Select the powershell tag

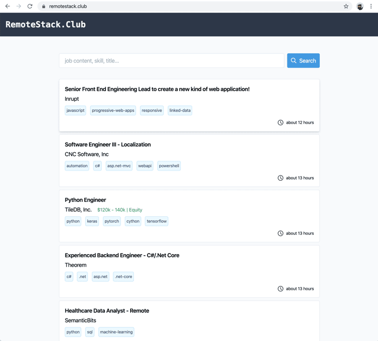[x=169, y=166]
